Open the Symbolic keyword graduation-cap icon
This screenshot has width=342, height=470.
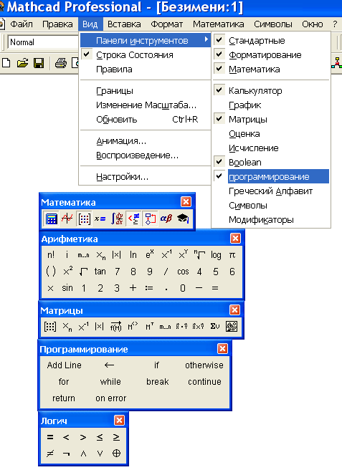(183, 219)
